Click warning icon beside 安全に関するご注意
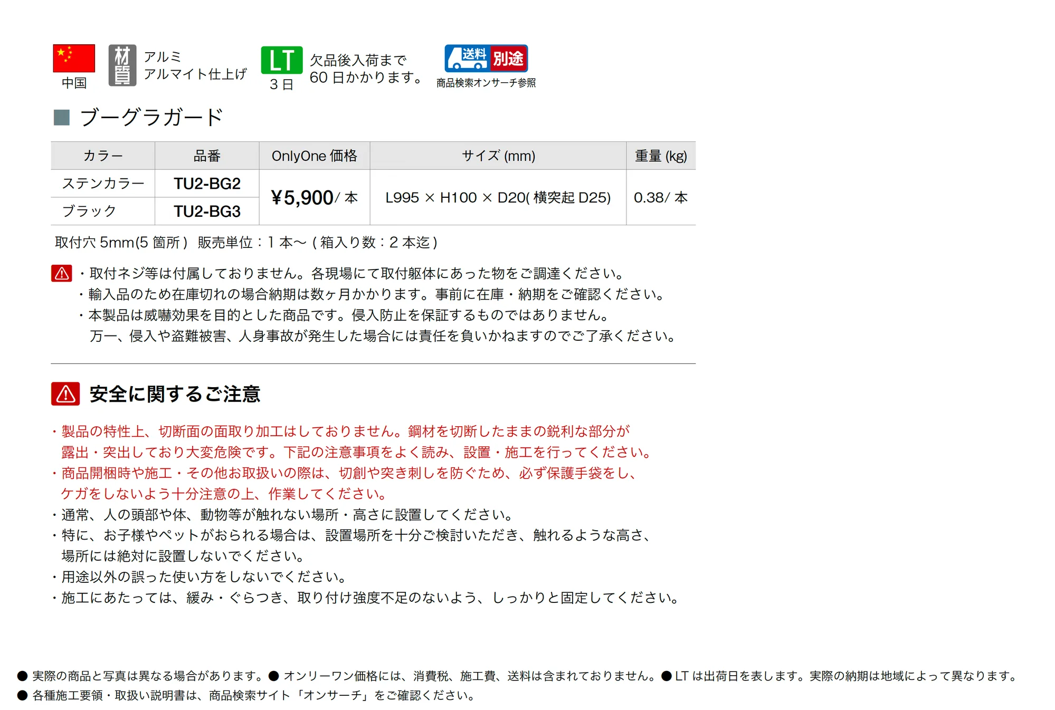 pos(65,394)
